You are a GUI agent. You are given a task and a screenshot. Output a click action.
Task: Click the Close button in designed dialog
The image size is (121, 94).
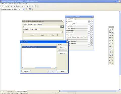(x=53, y=35)
